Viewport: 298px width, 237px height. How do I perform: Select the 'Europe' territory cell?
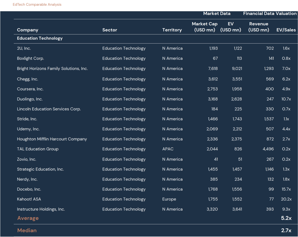click(x=169, y=199)
